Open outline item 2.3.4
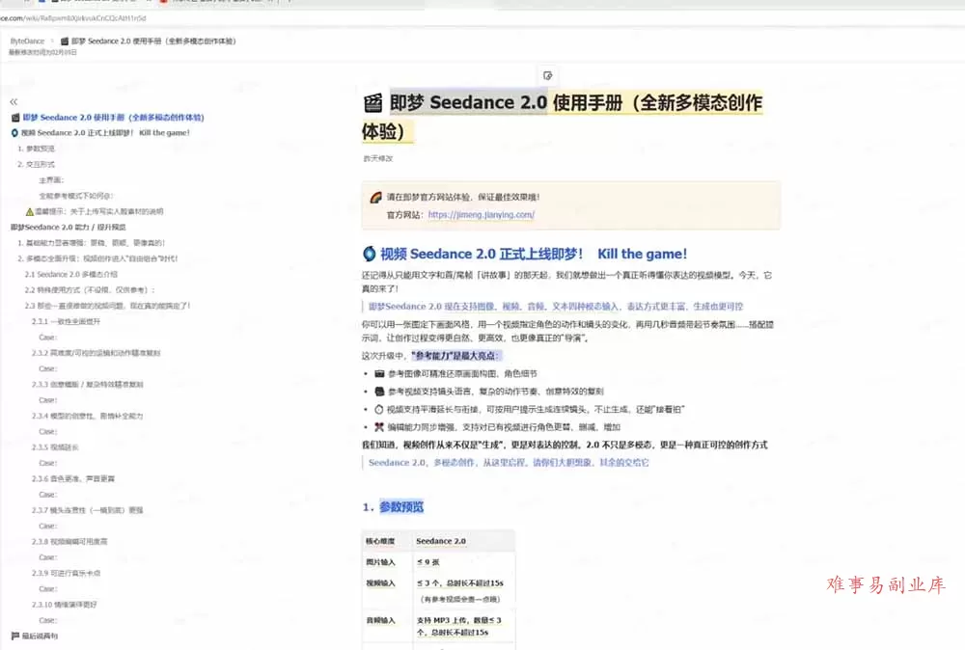 [88, 416]
